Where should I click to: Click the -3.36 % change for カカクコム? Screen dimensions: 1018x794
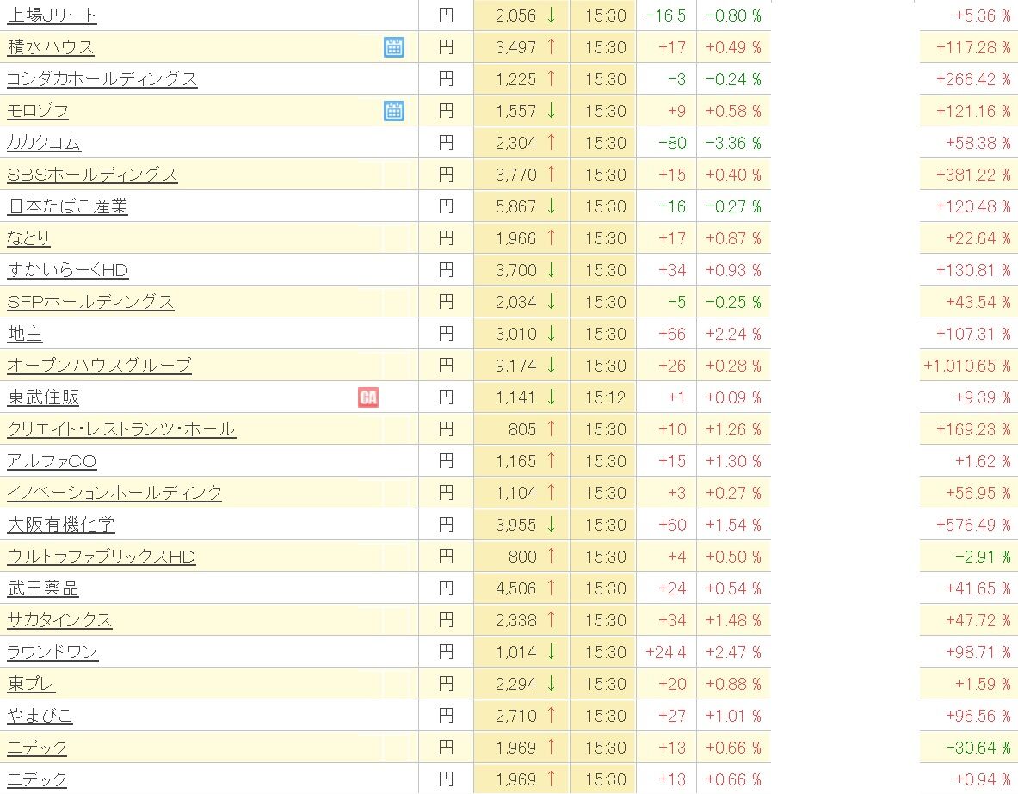pos(733,143)
